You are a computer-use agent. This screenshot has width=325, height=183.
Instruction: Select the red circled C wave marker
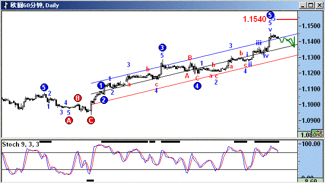[x=91, y=120]
